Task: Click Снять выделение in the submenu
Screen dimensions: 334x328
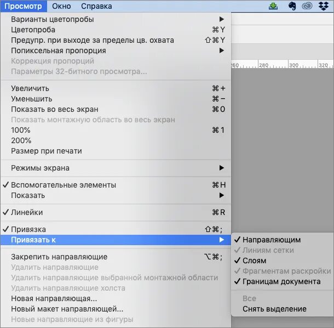Action: point(283,309)
